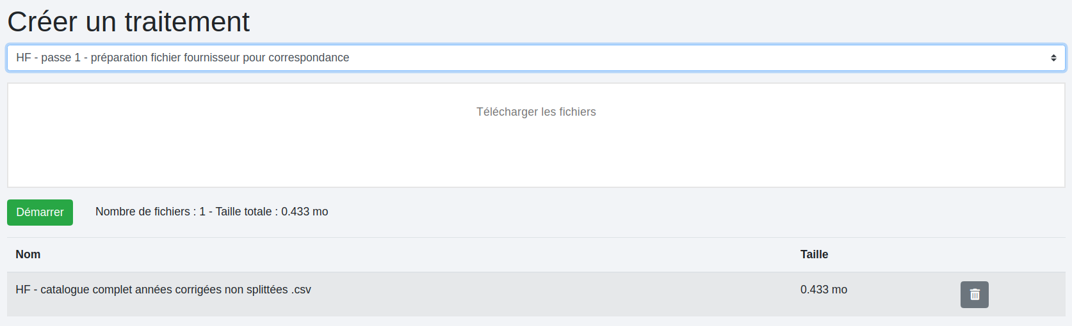The width and height of the screenshot is (1072, 326).
Task: Start processing with the Démarrer button
Action: click(40, 212)
